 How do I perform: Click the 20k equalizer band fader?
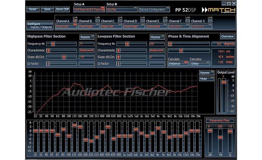coord(197,131)
